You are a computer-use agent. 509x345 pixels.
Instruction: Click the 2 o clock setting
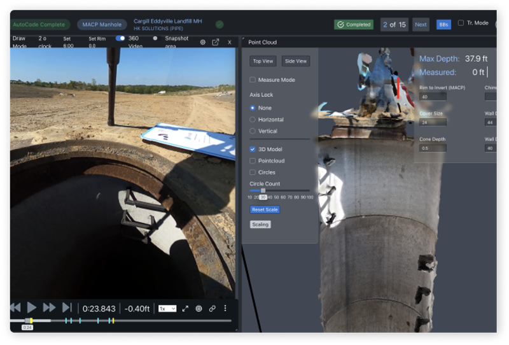pyautogui.click(x=45, y=42)
